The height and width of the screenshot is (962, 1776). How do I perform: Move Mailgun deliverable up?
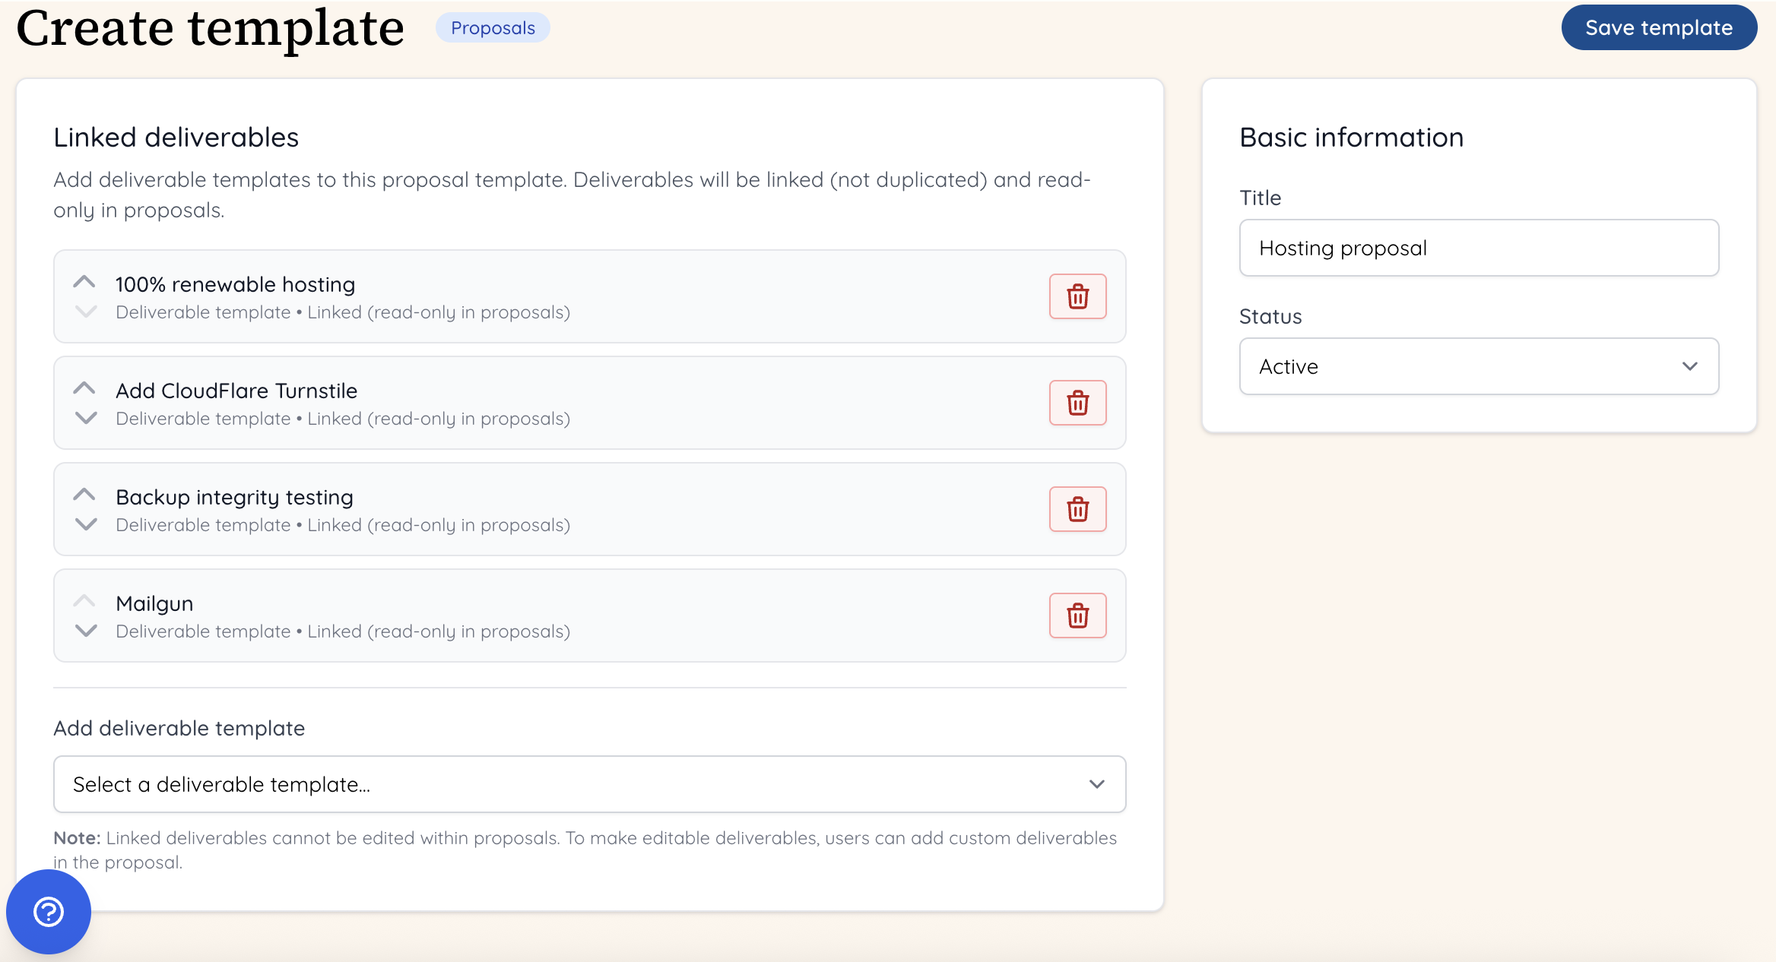tap(84, 601)
